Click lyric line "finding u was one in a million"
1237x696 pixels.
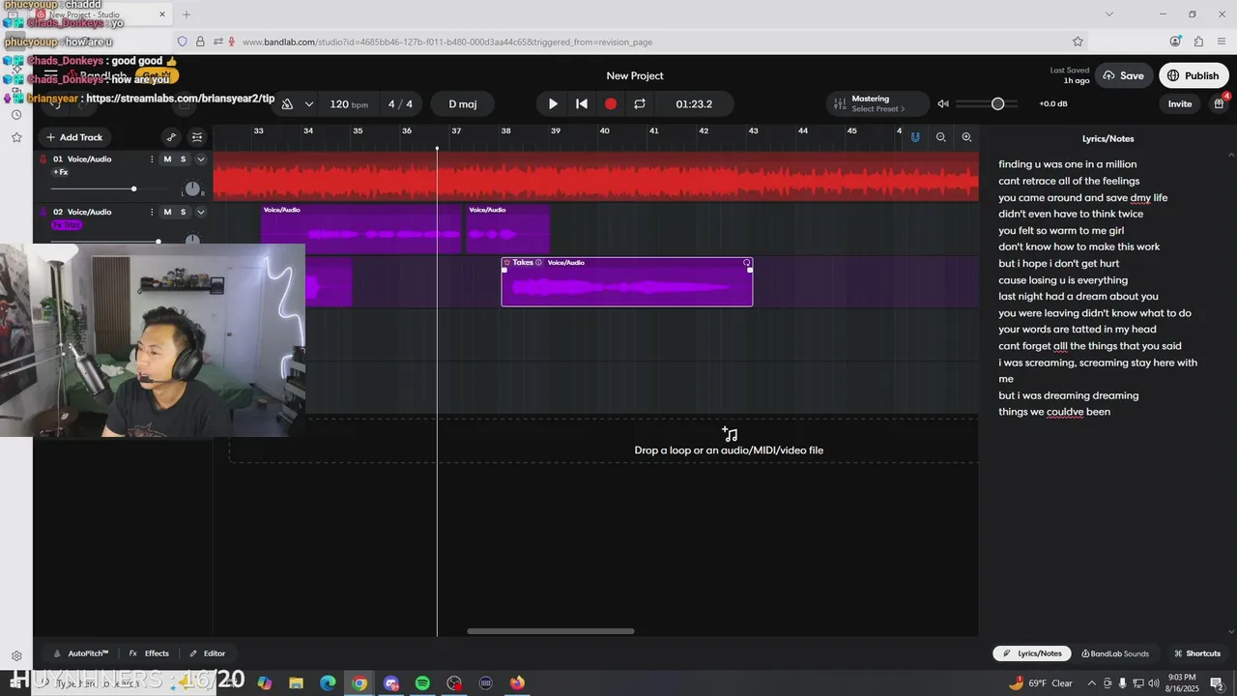1068,164
